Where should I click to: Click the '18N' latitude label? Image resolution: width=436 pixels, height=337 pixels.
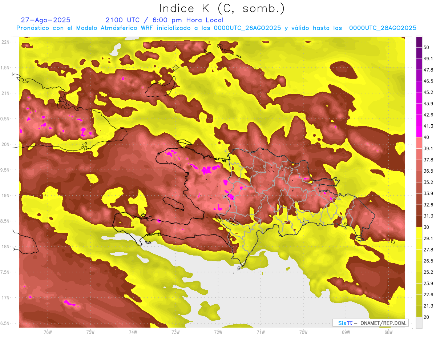[6, 246]
